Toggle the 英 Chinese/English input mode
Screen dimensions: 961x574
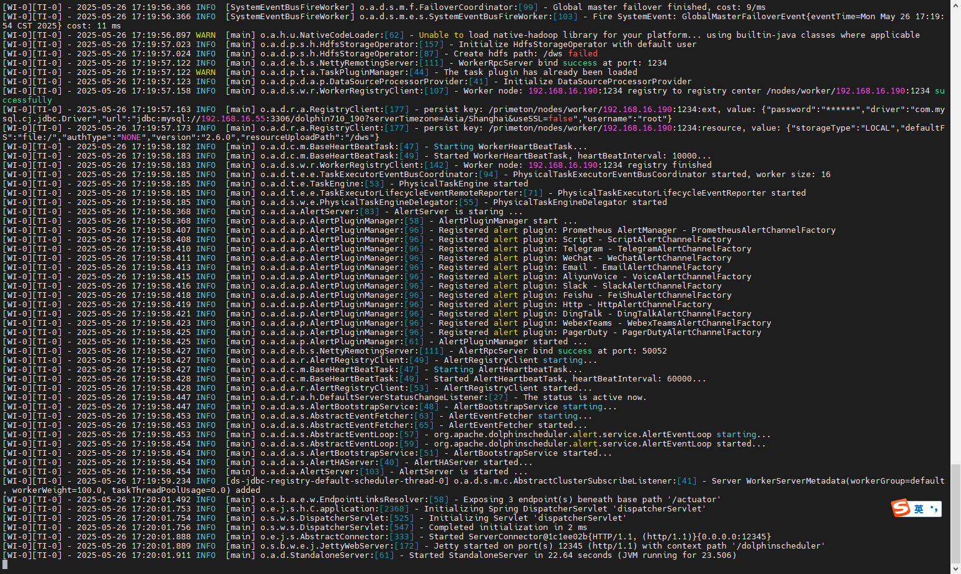[919, 509]
